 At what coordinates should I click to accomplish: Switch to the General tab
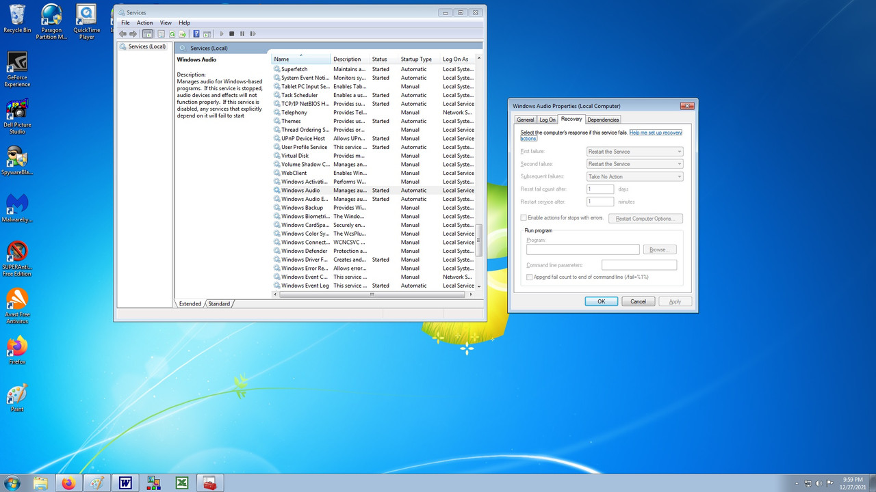526,120
